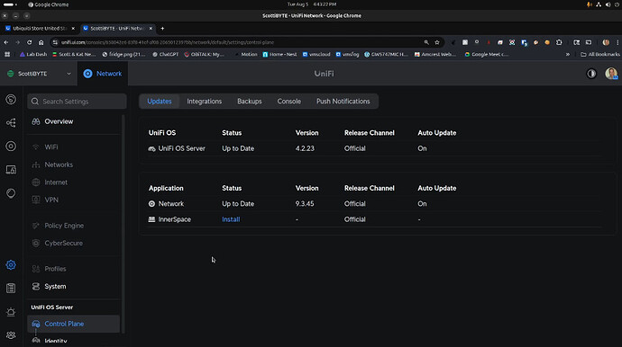622x347 pixels.
Task: Bookmark this page with star icon
Action: [x=436, y=42]
